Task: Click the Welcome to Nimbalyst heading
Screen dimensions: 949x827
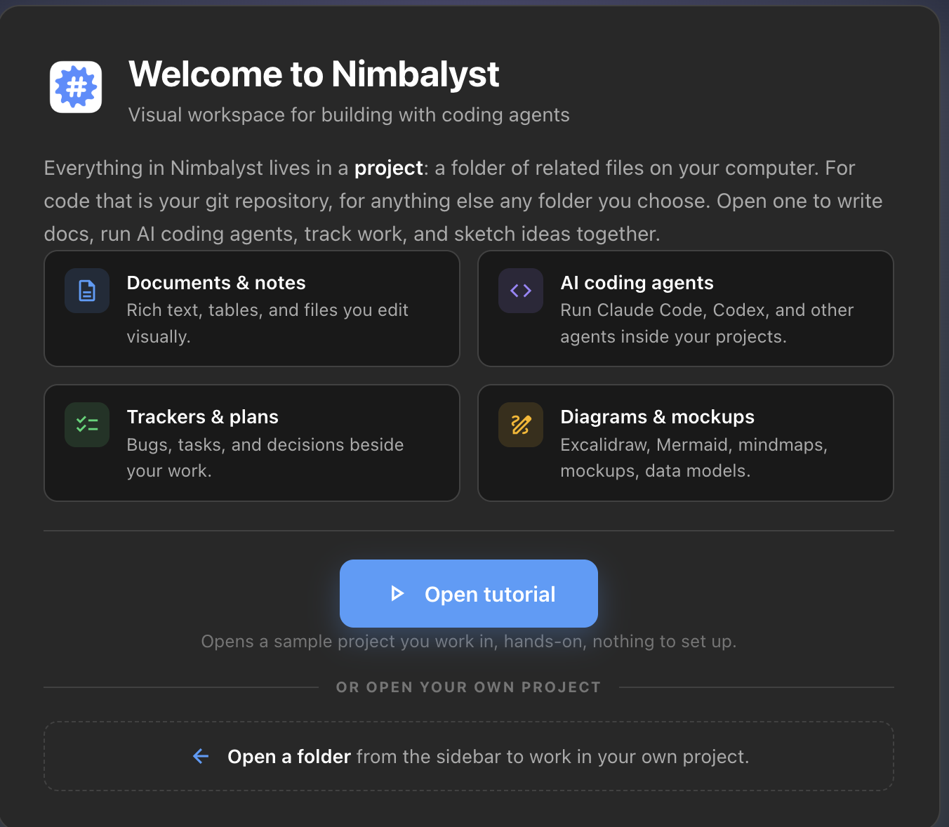Action: coord(314,74)
